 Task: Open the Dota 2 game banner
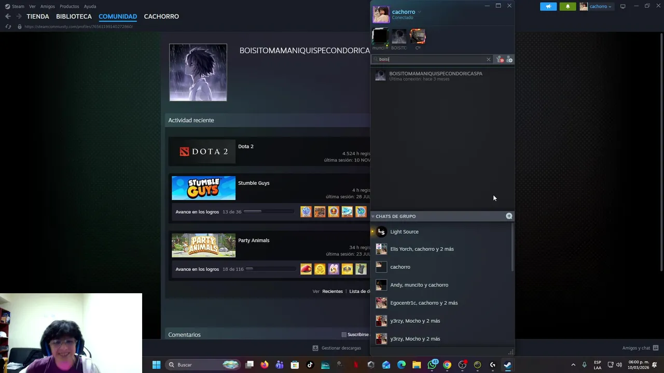[x=203, y=151]
